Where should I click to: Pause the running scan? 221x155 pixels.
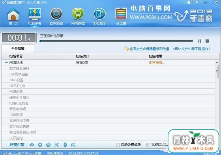pos(200,41)
